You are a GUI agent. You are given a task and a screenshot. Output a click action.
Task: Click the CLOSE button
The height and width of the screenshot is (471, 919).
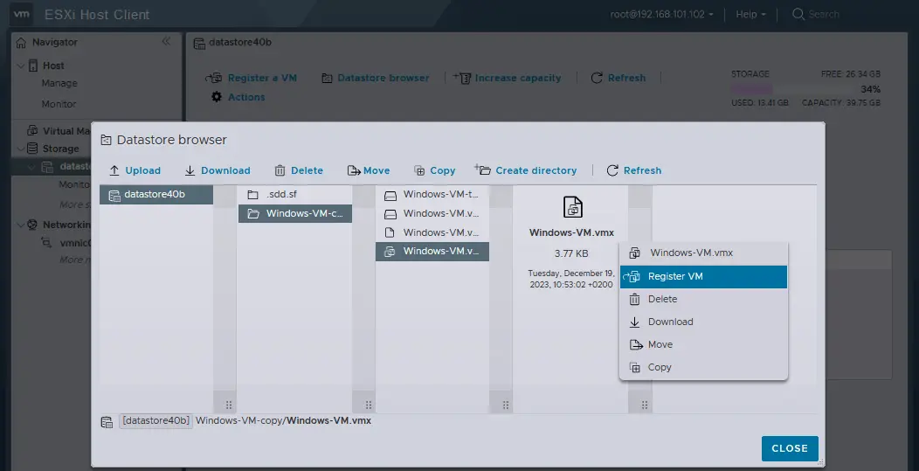click(x=790, y=448)
